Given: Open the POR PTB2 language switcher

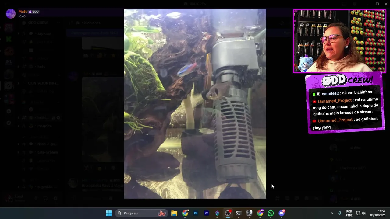Looking at the screenshot, I should (349, 213).
